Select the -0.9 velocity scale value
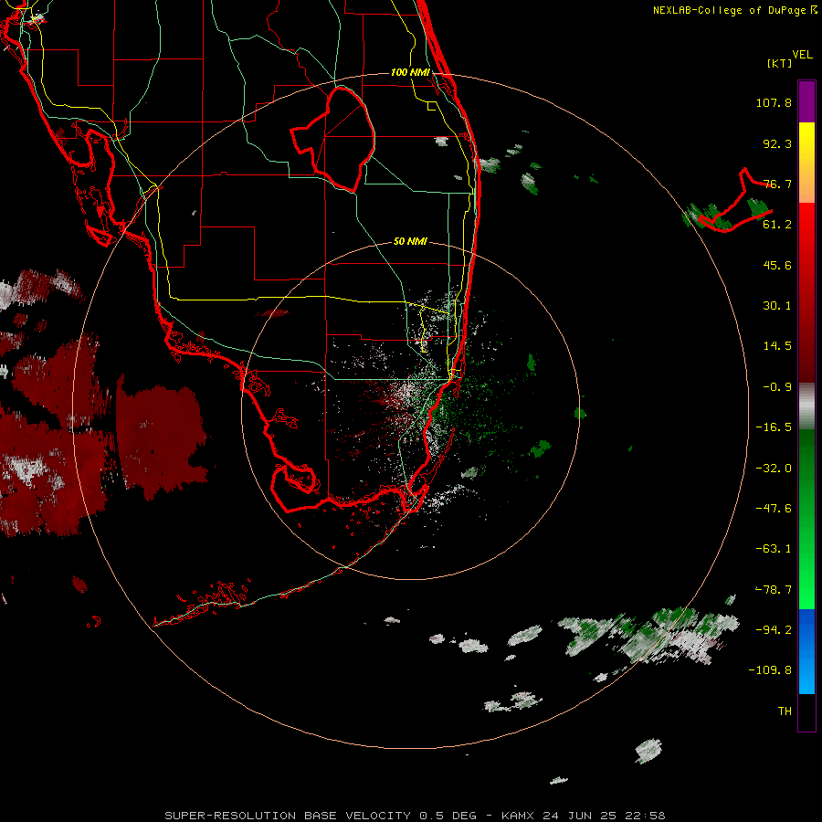Image resolution: width=822 pixels, height=822 pixels. click(x=777, y=387)
